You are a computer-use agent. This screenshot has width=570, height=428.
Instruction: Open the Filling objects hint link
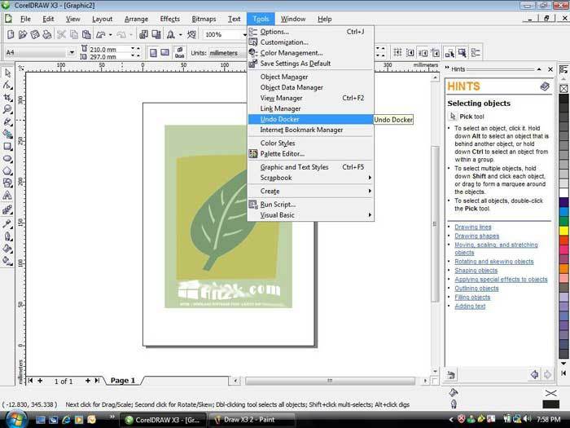472,297
